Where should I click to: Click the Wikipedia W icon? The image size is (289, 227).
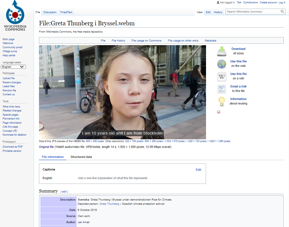coord(222,77)
